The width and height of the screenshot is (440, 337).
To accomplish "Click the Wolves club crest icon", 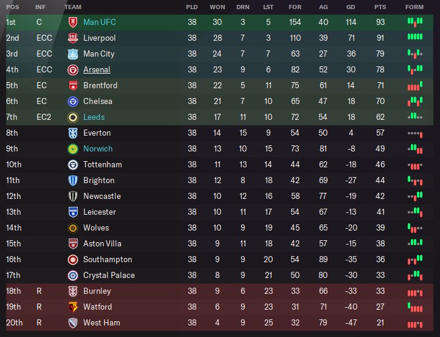I will click(72, 228).
